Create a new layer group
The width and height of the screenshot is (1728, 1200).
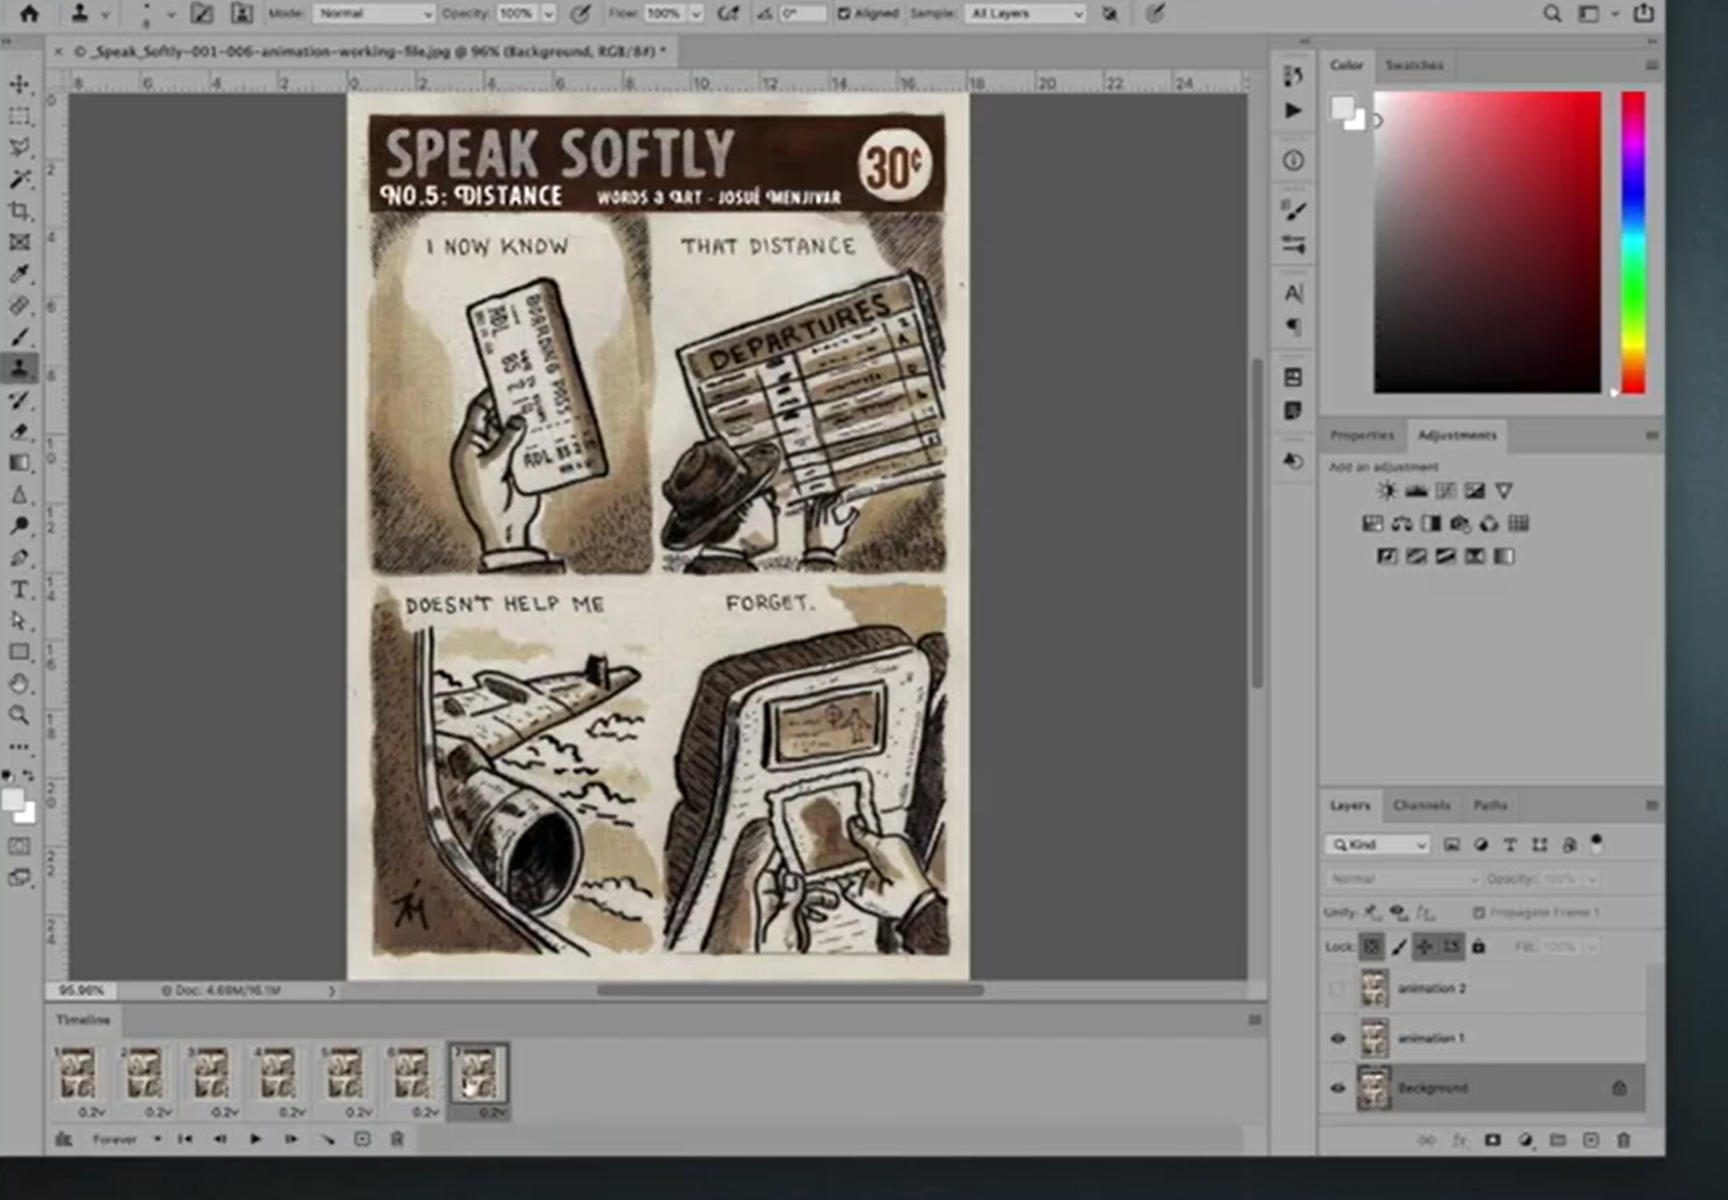point(1558,1140)
